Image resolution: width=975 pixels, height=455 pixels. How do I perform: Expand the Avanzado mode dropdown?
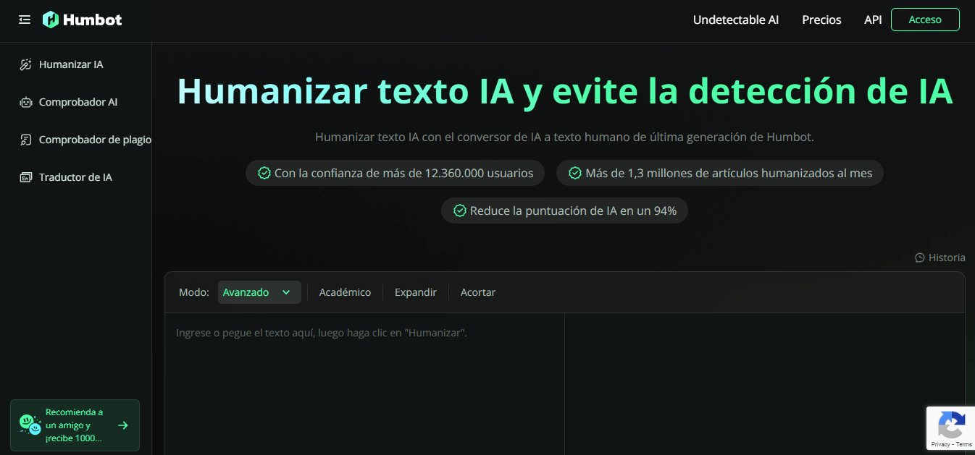click(x=259, y=292)
